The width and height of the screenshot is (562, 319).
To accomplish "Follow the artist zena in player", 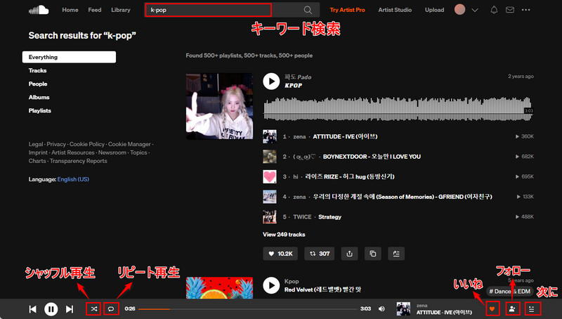I will coord(512,309).
